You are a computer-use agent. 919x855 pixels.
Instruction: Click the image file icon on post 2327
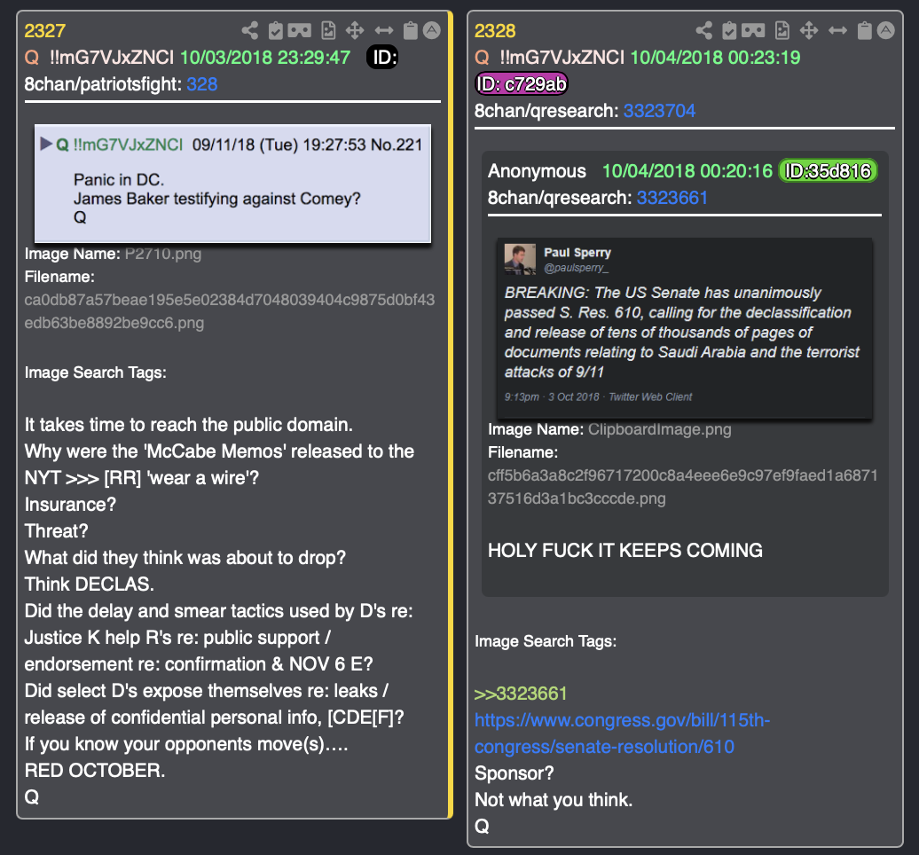coord(328,30)
